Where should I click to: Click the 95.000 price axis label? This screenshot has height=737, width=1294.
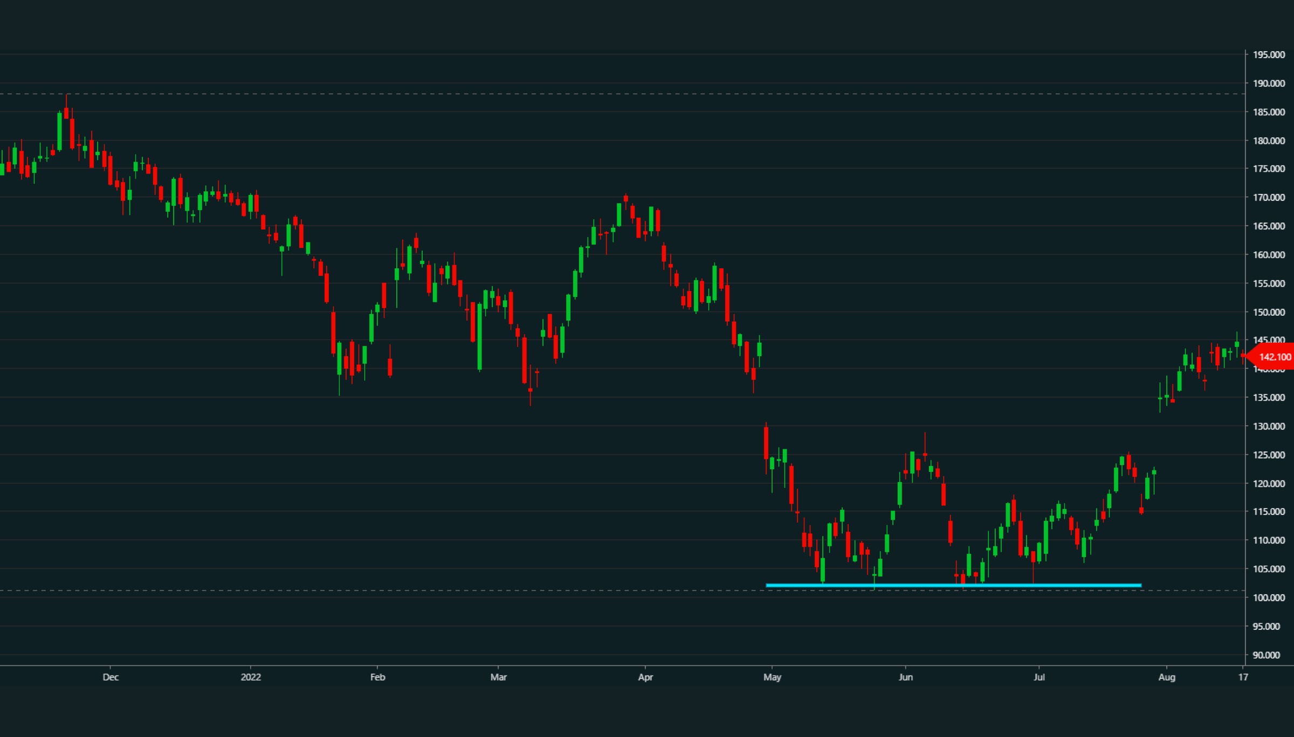pos(1267,627)
